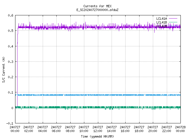
Task: Click the y-axis tick value 0.2
Action: [10, 77]
